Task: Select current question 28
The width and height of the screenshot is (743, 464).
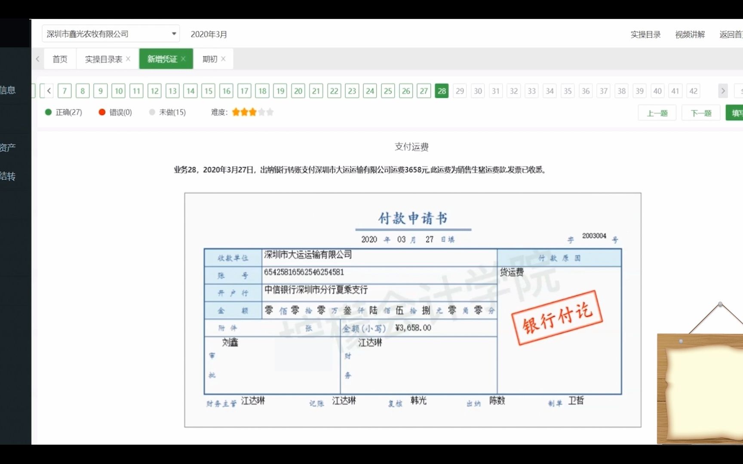Action: (442, 91)
